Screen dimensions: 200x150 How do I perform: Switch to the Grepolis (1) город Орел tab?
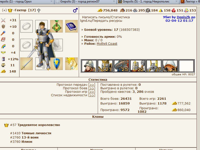pos(26,2)
